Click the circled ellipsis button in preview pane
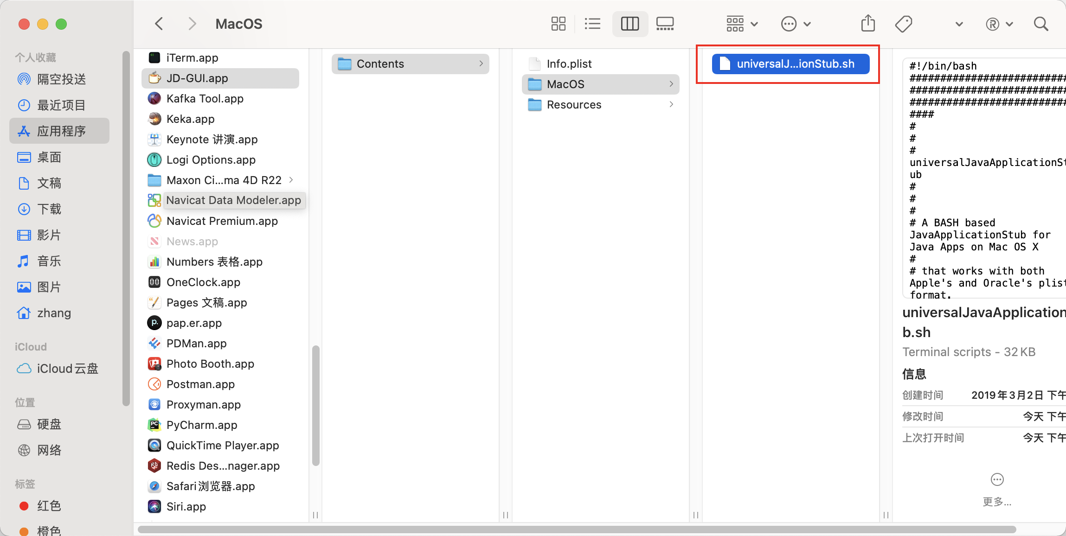 coord(996,479)
